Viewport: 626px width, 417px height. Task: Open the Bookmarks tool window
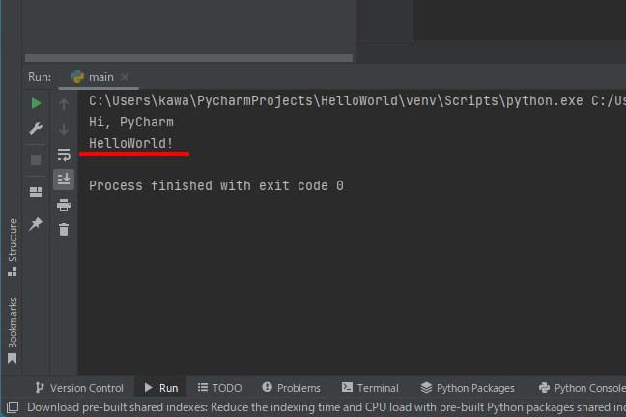pos(13,330)
